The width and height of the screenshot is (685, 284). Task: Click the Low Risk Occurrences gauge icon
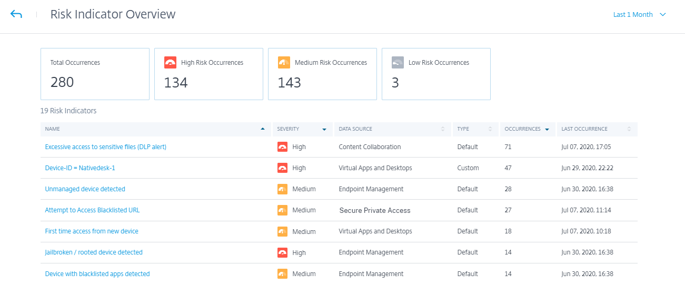tap(398, 63)
